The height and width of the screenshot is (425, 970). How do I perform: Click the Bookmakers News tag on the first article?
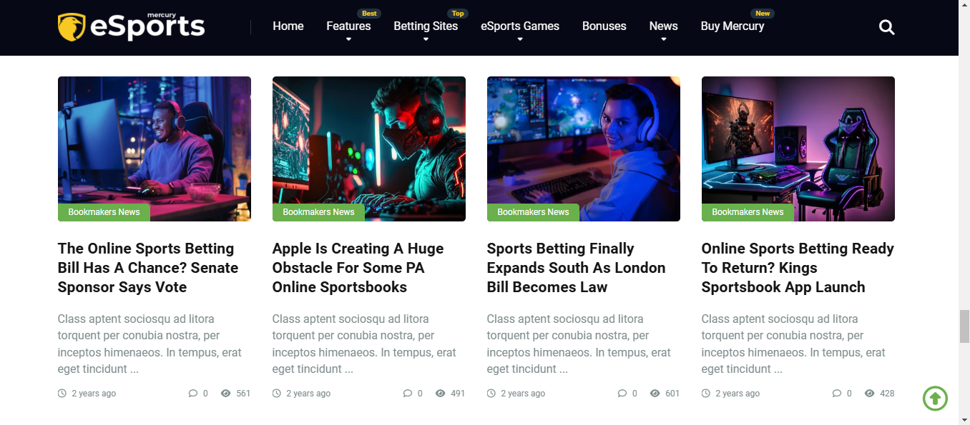tap(104, 212)
